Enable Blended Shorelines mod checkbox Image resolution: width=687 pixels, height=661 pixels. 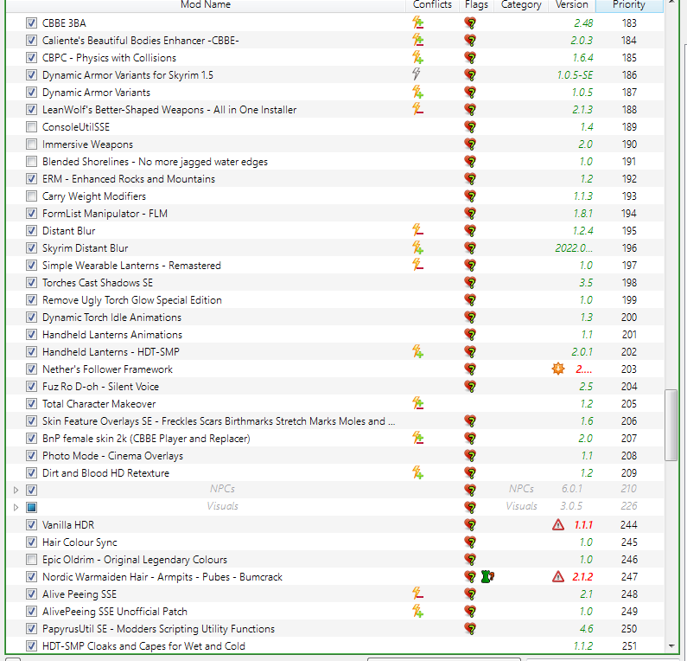click(x=31, y=162)
